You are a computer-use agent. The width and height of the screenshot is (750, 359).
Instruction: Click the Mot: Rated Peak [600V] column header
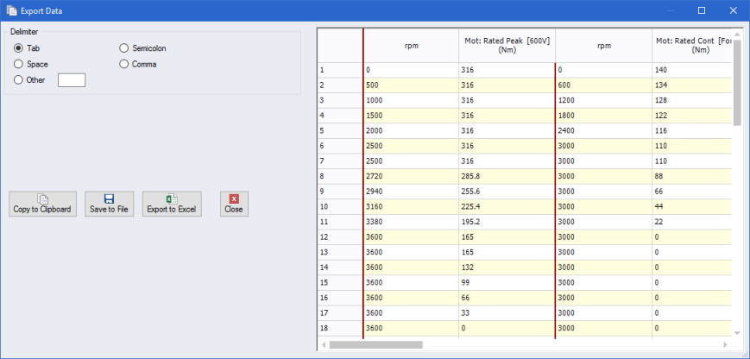pyautogui.click(x=507, y=45)
